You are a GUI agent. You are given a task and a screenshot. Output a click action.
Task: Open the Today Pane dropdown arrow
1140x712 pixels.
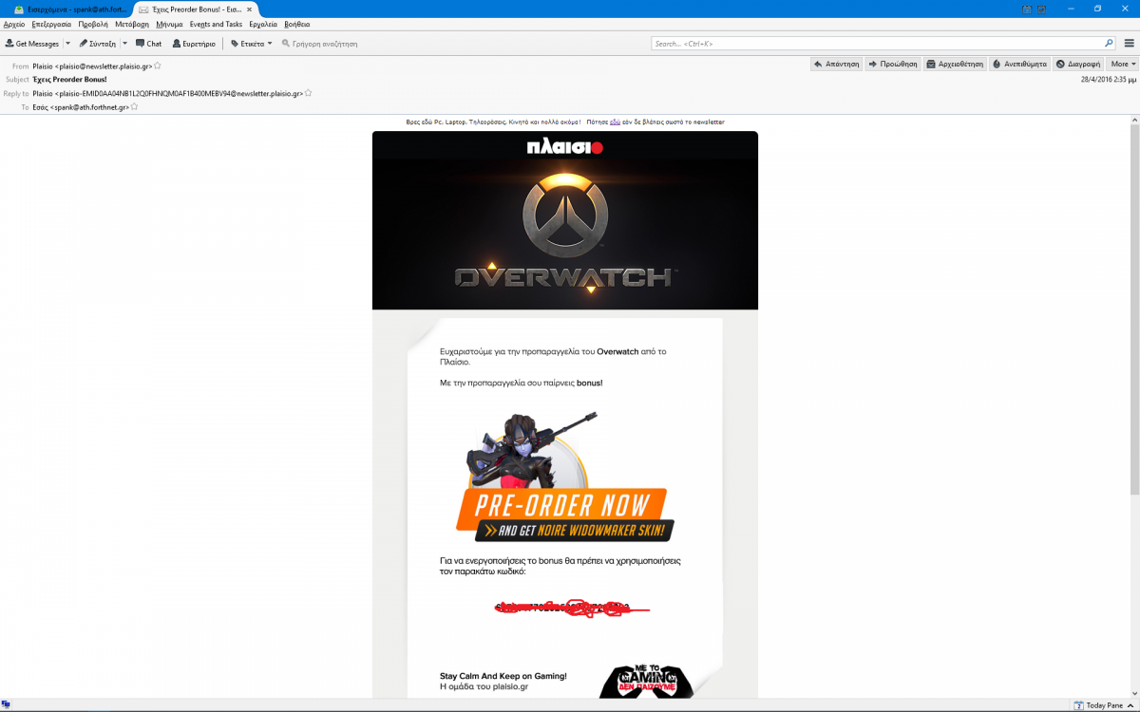[1130, 705]
